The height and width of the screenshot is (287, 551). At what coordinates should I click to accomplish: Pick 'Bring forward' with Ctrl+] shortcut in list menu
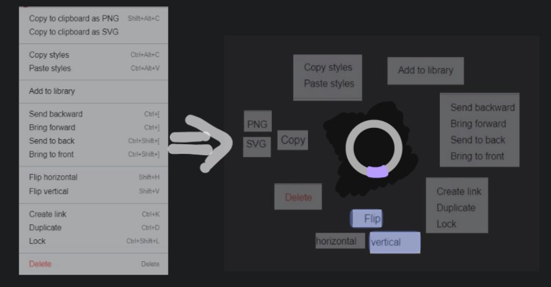pos(94,127)
